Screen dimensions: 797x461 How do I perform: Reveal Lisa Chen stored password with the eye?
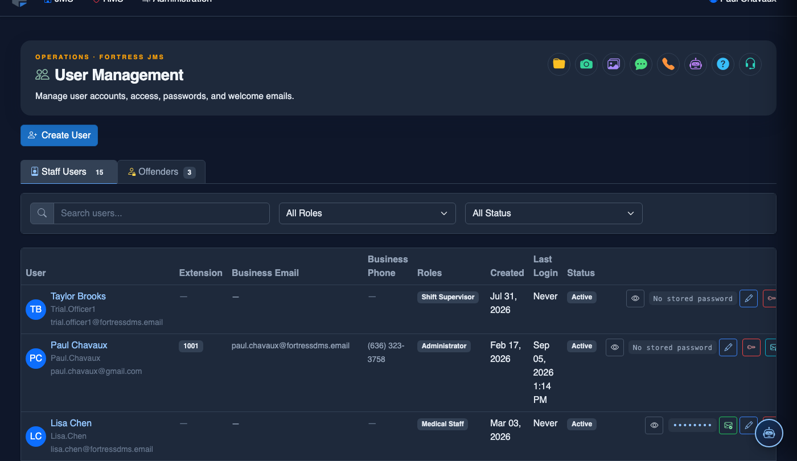[x=654, y=425]
